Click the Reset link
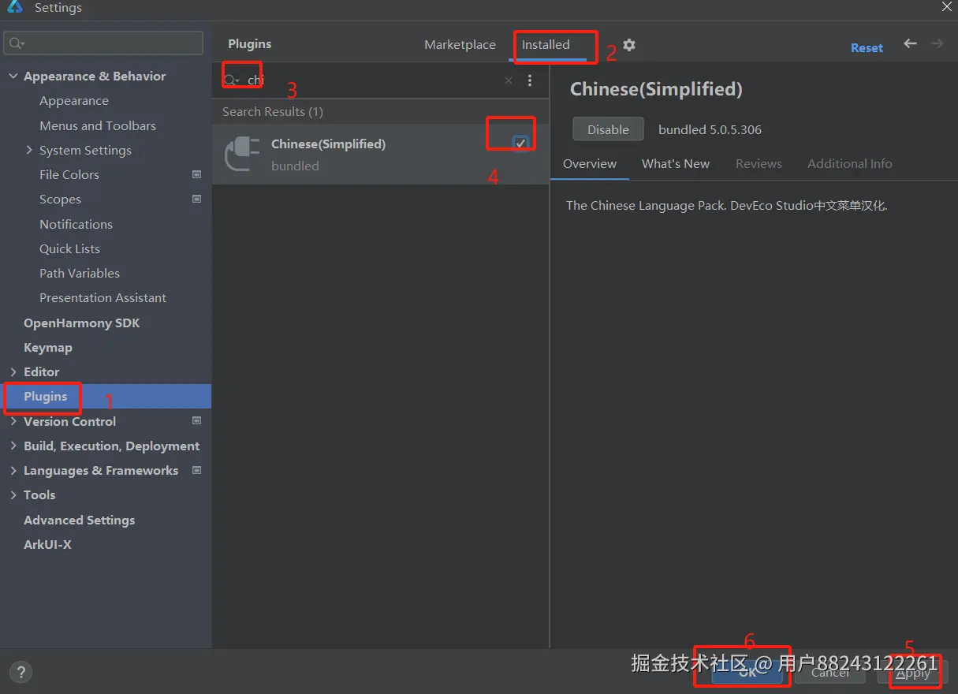Image resolution: width=958 pixels, height=694 pixels. [x=867, y=48]
